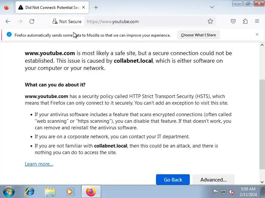Open the Pocket save icon
This screenshot has height=198, width=265.
click(233, 21)
